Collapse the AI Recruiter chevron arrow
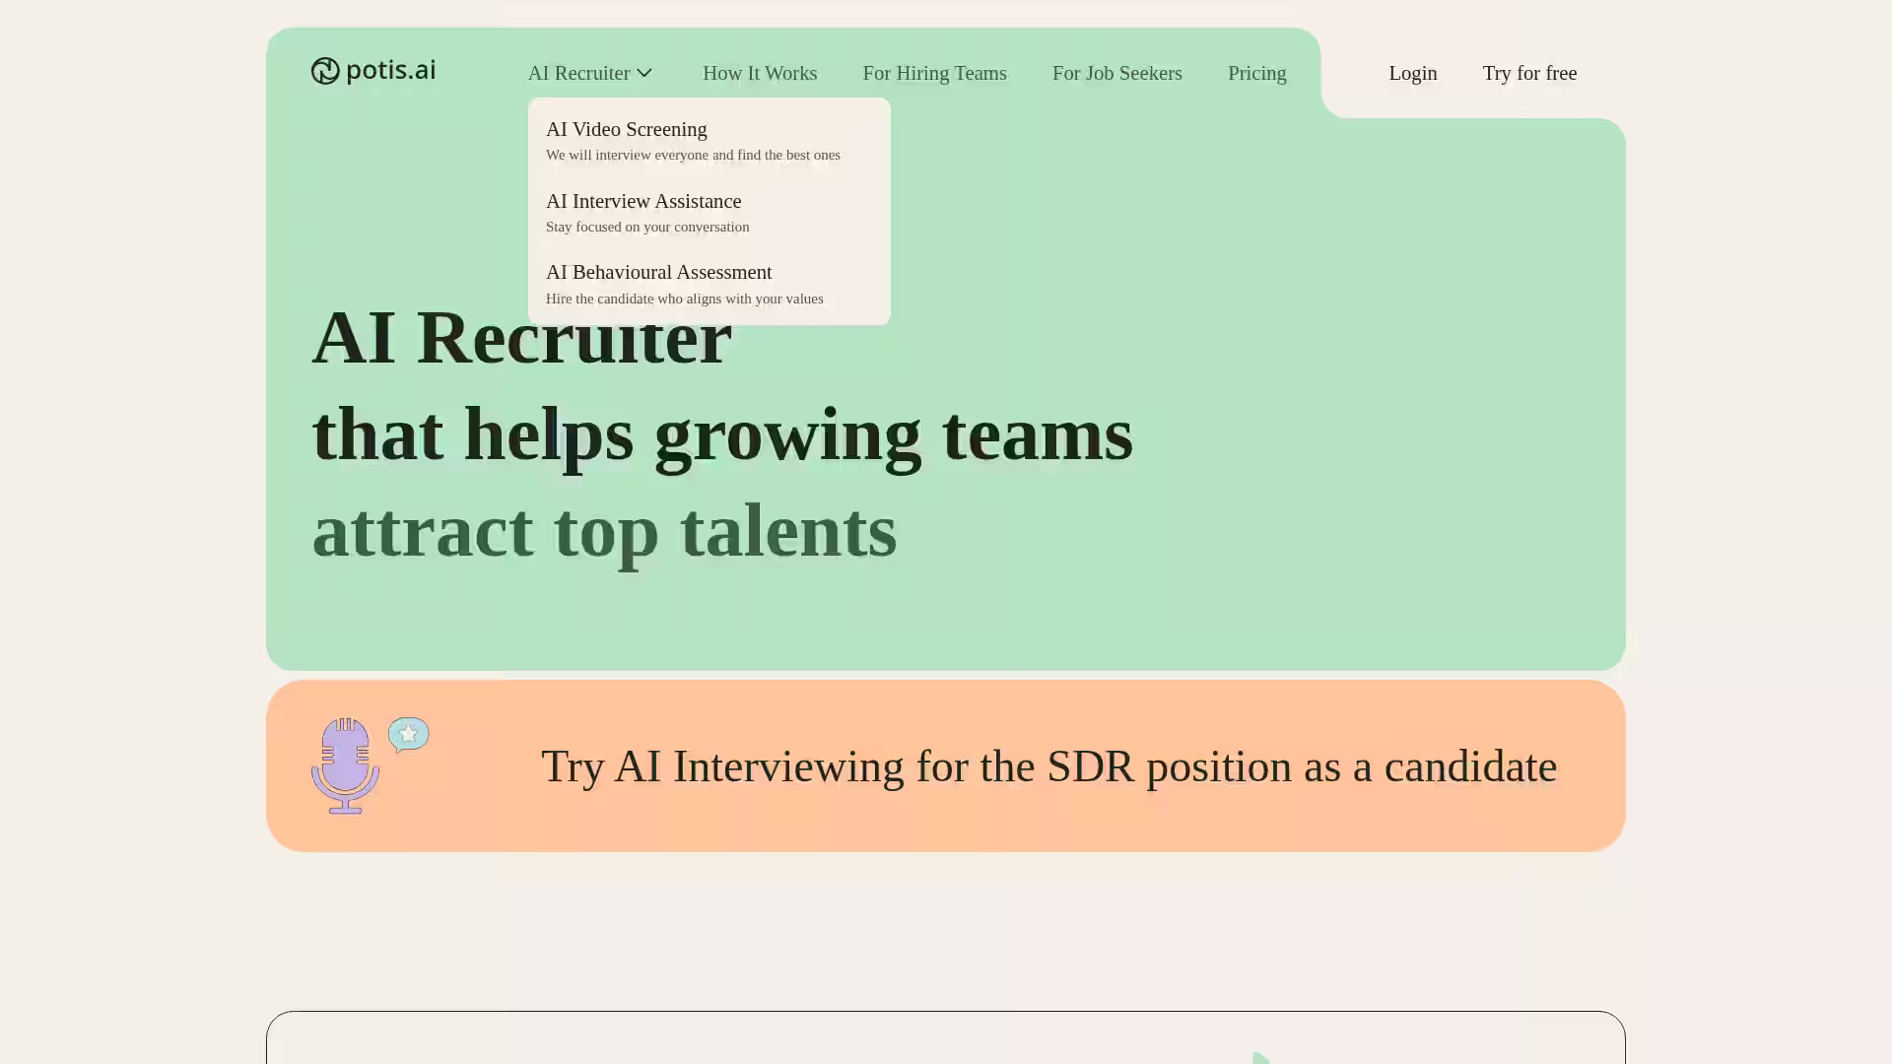This screenshot has height=1064, width=1892. click(644, 73)
